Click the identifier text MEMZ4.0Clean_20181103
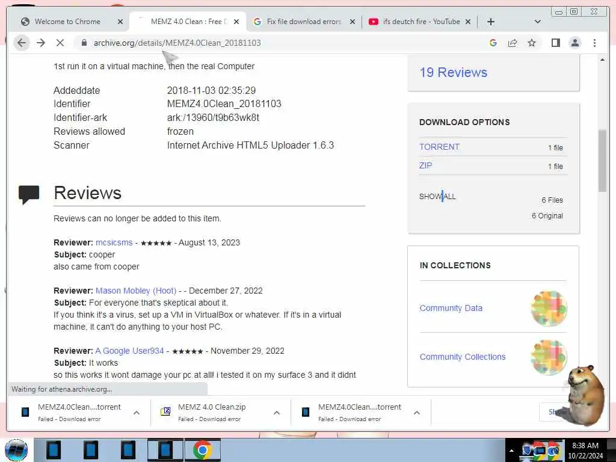The height and width of the screenshot is (462, 616). (x=224, y=103)
